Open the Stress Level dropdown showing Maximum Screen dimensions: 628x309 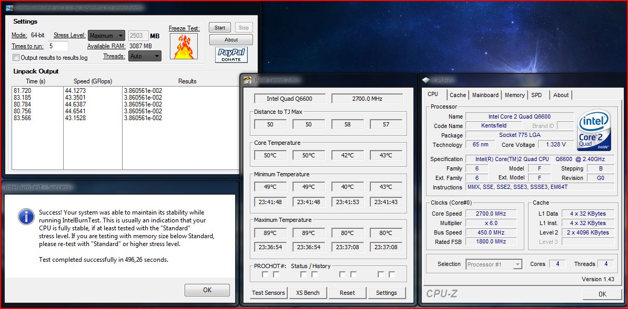106,36
